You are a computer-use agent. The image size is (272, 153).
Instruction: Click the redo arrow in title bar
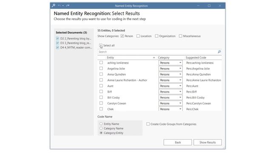pos(68,6)
